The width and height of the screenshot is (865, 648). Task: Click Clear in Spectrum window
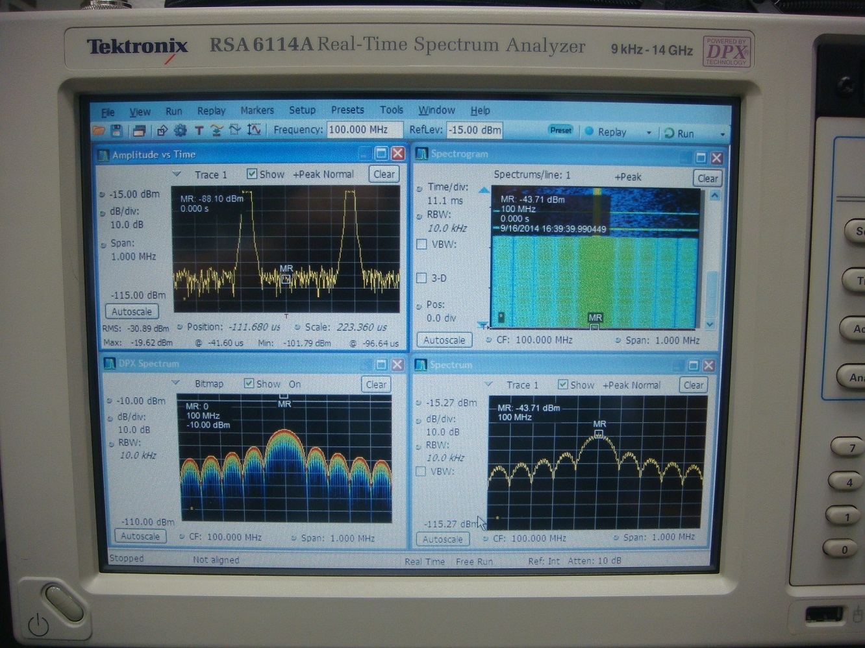[x=693, y=385]
